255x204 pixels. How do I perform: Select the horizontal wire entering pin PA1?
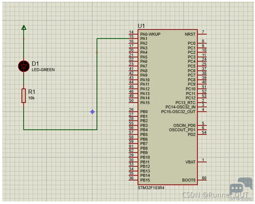click(113, 39)
